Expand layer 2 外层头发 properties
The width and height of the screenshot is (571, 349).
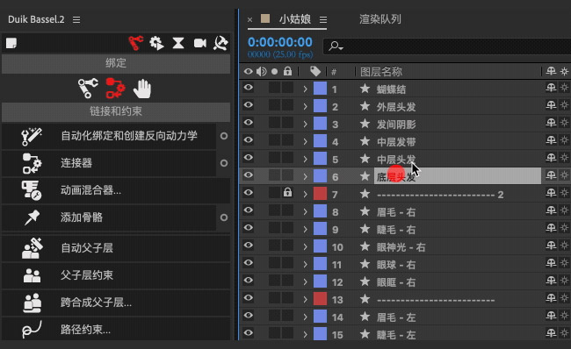[306, 106]
